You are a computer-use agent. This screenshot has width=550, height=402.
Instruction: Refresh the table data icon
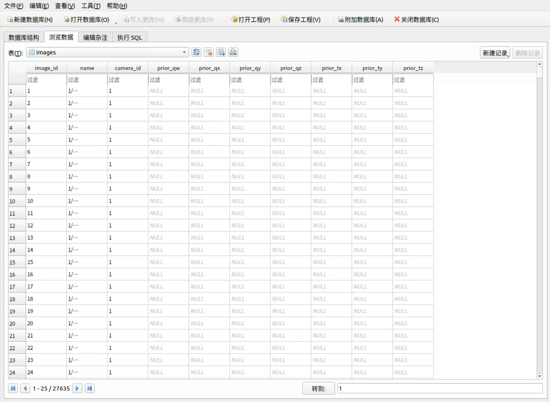tap(196, 52)
